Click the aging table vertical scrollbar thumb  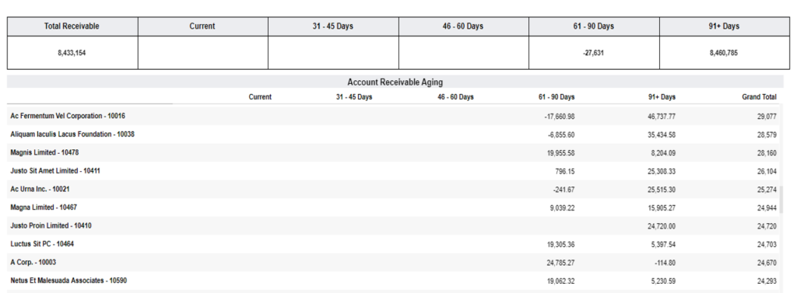pyautogui.click(x=781, y=200)
